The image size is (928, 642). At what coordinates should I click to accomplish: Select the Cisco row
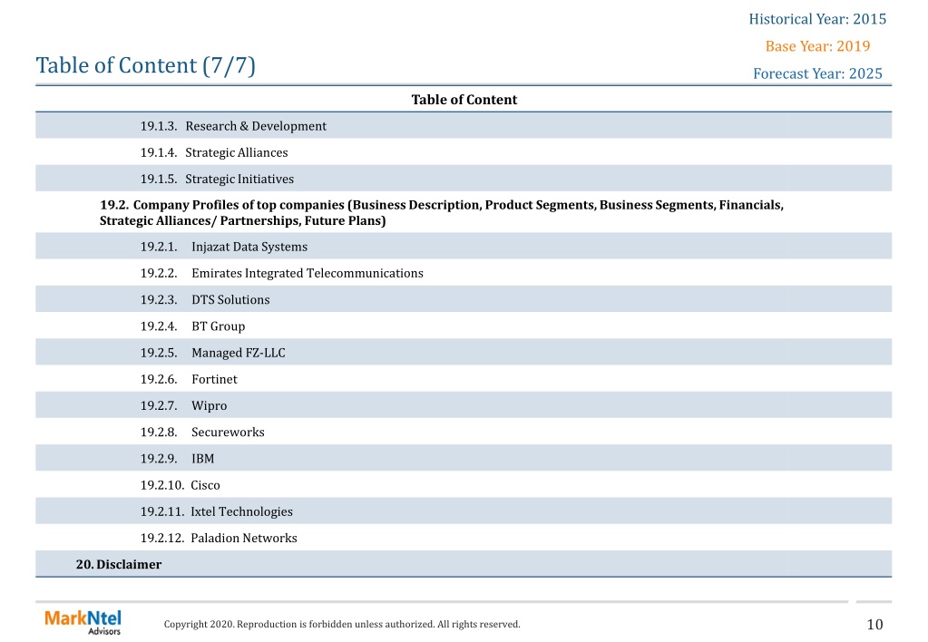(x=464, y=484)
